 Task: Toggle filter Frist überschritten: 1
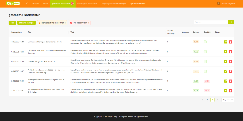point(79,23)
